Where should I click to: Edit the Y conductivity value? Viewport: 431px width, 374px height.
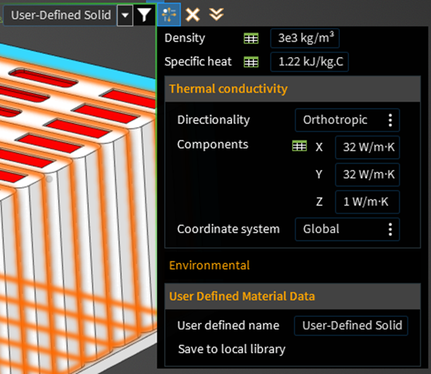pos(367,174)
